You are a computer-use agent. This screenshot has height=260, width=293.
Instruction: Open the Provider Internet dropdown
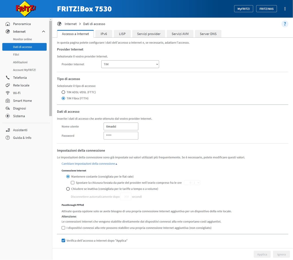pos(130,64)
